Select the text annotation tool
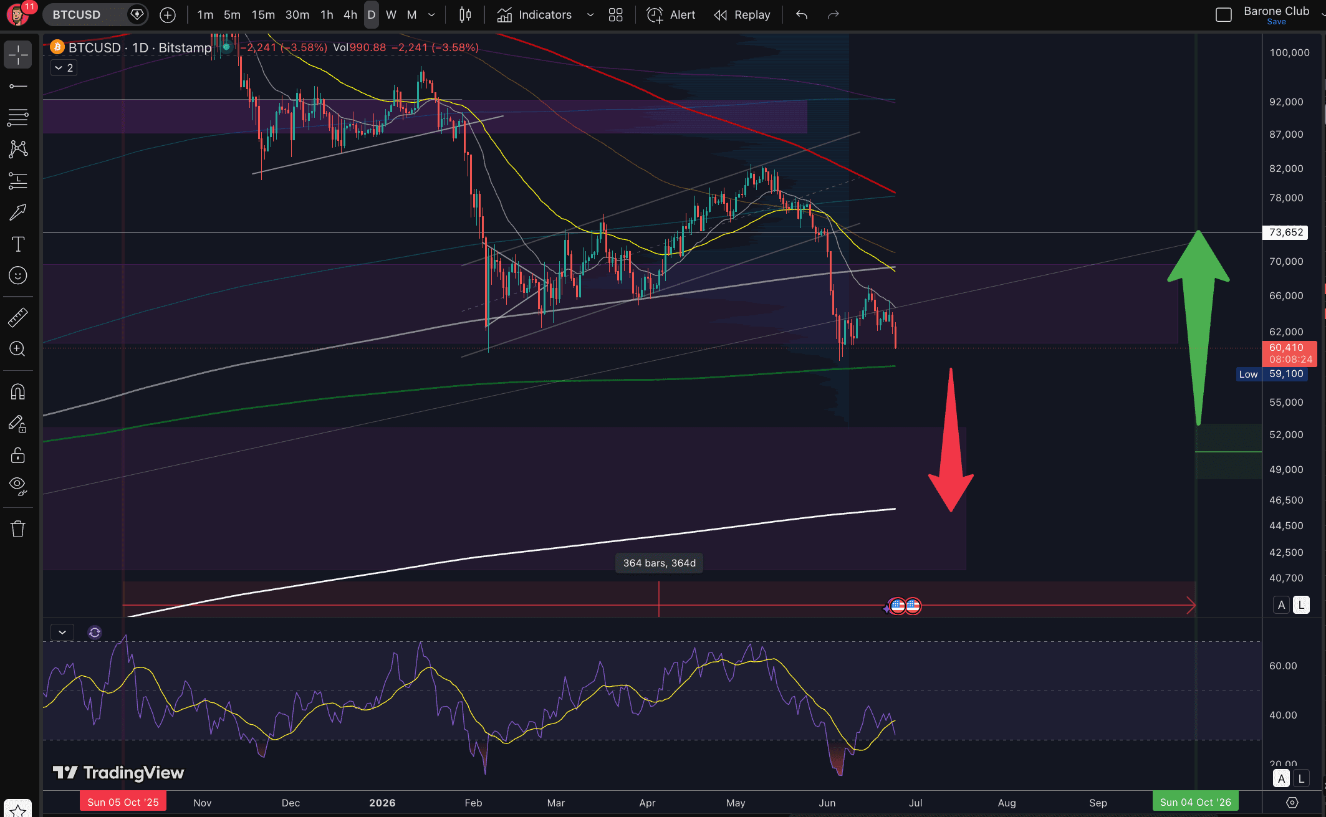Viewport: 1326px width, 817px height. point(18,244)
